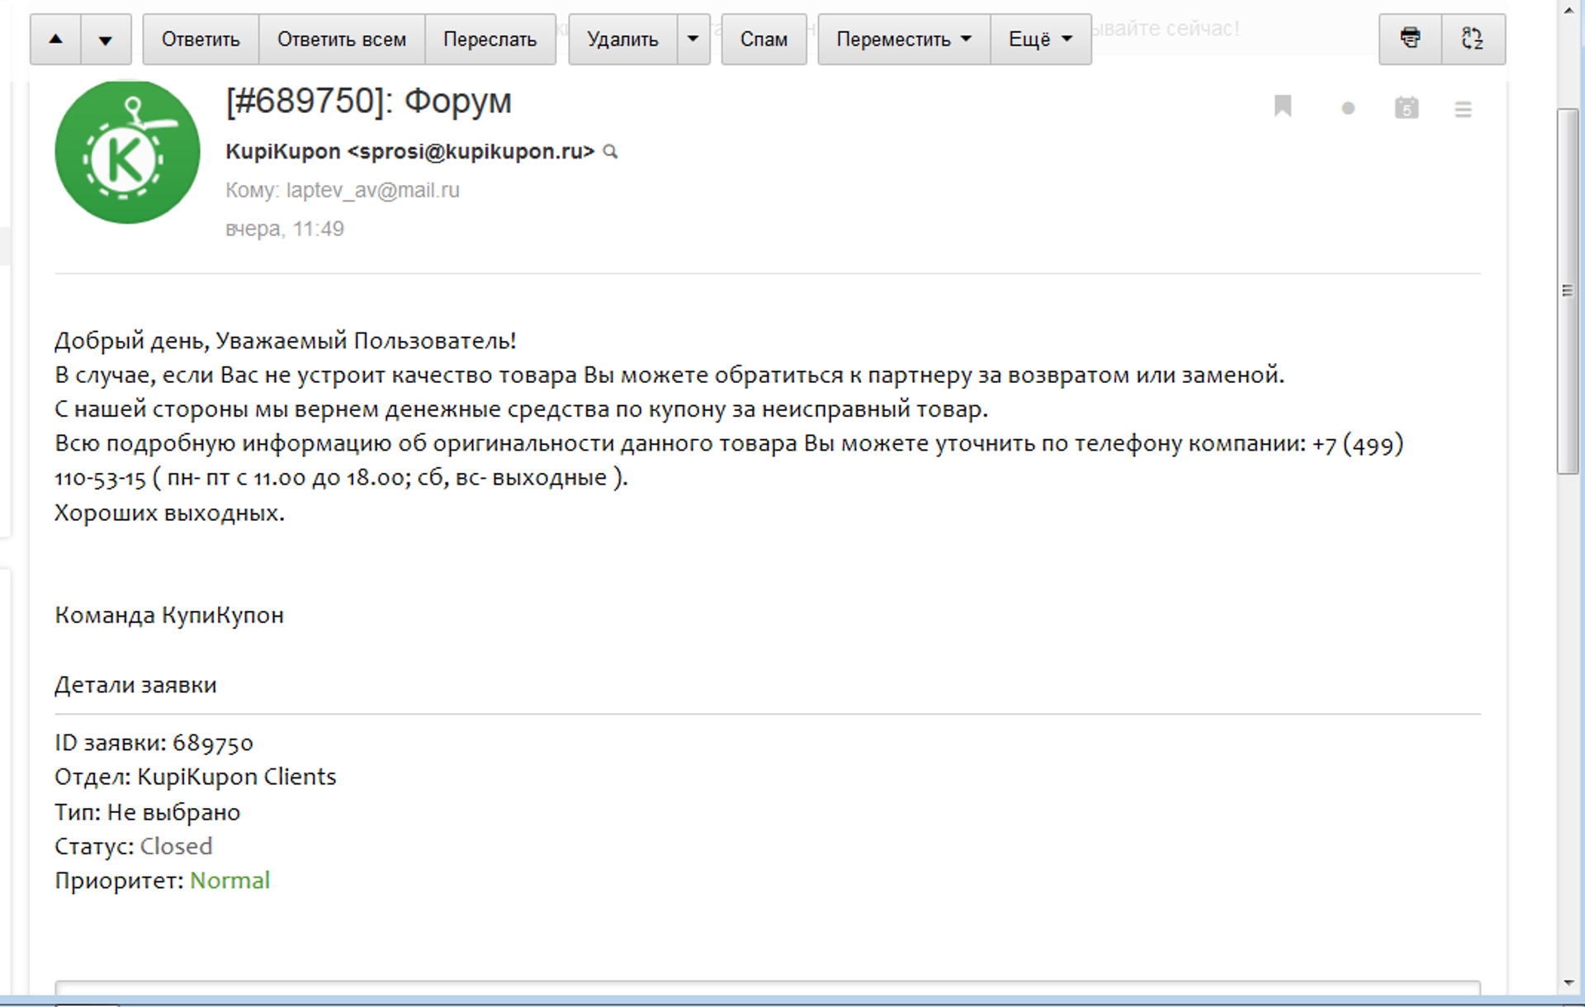This screenshot has width=1585, height=1007.
Task: Click the KupiKupon sender avatar
Action: (x=127, y=152)
